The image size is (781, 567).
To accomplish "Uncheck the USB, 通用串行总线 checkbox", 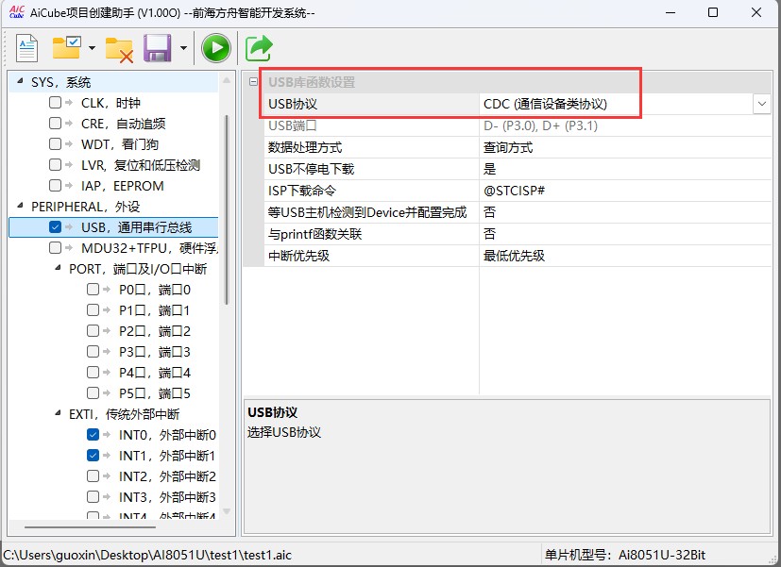I will 56,226.
